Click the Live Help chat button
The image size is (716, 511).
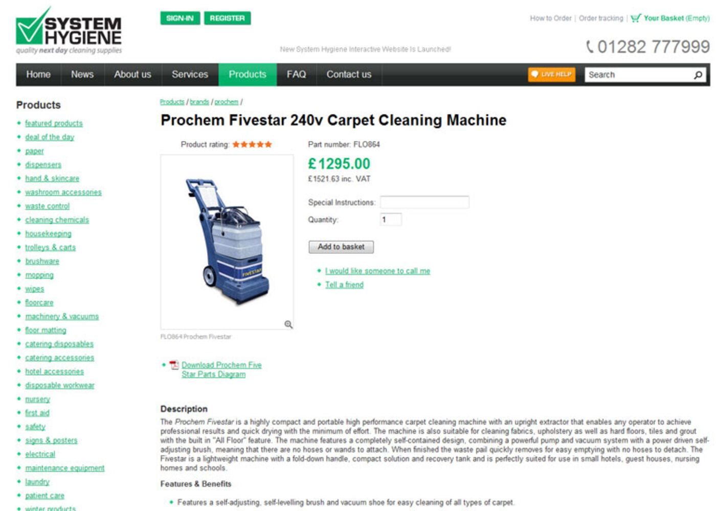click(x=551, y=75)
